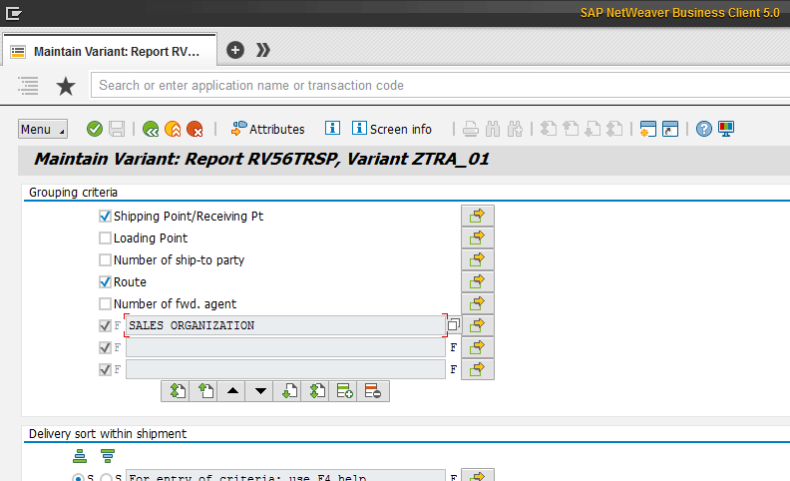Click the orange Exit icon
The width and height of the screenshot is (790, 481).
pyautogui.click(x=173, y=129)
